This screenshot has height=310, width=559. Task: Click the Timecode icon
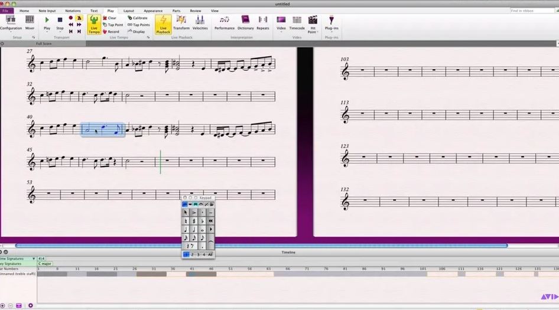tap(297, 23)
